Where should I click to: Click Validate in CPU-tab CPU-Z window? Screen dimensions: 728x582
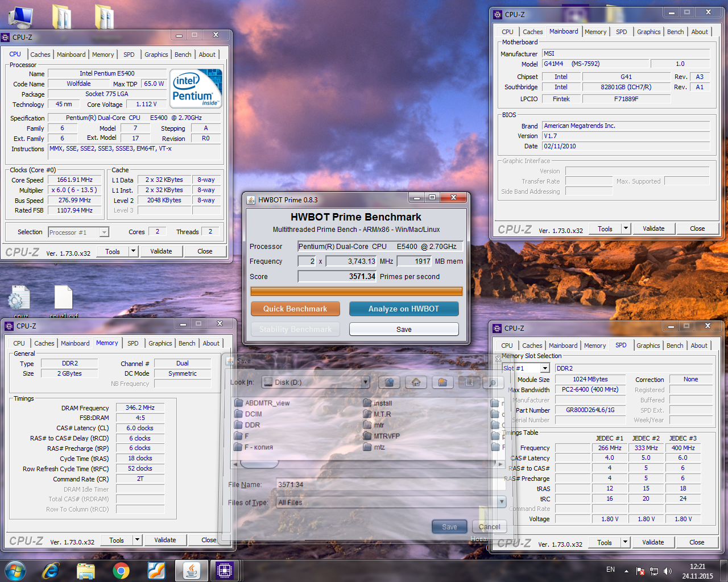(161, 251)
